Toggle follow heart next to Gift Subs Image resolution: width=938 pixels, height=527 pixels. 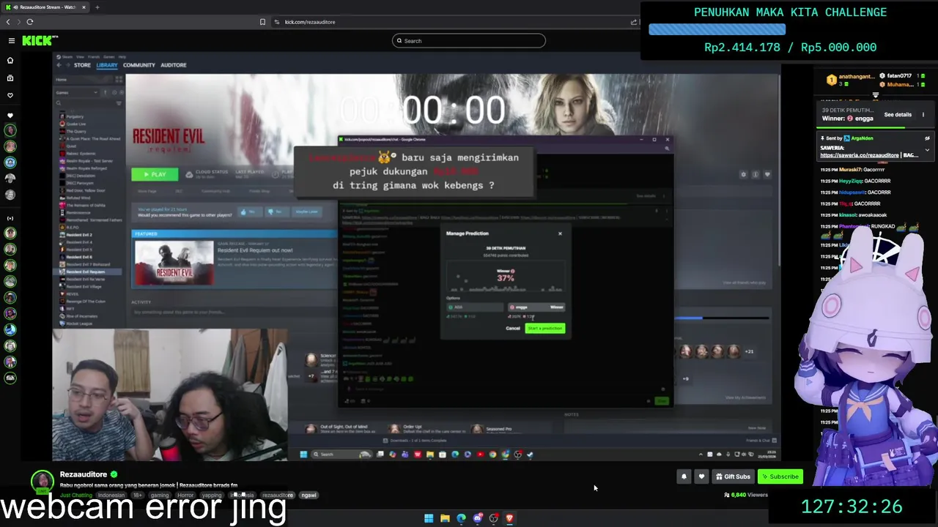[x=701, y=476]
